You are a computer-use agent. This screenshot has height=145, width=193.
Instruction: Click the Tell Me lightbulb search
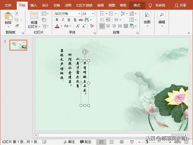pyautogui.click(x=150, y=5)
